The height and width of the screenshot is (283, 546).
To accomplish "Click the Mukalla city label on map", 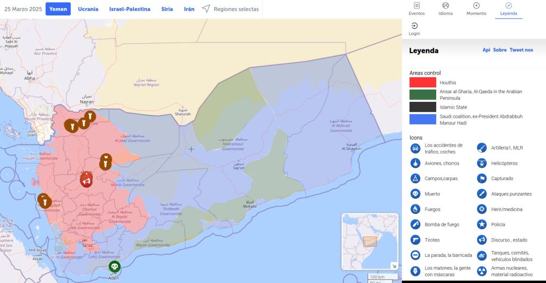I will 250,204.
